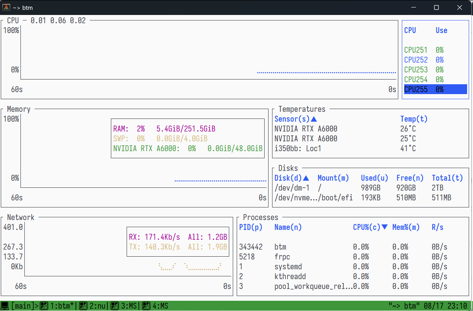Sort processes by R/s column

[x=438, y=227]
